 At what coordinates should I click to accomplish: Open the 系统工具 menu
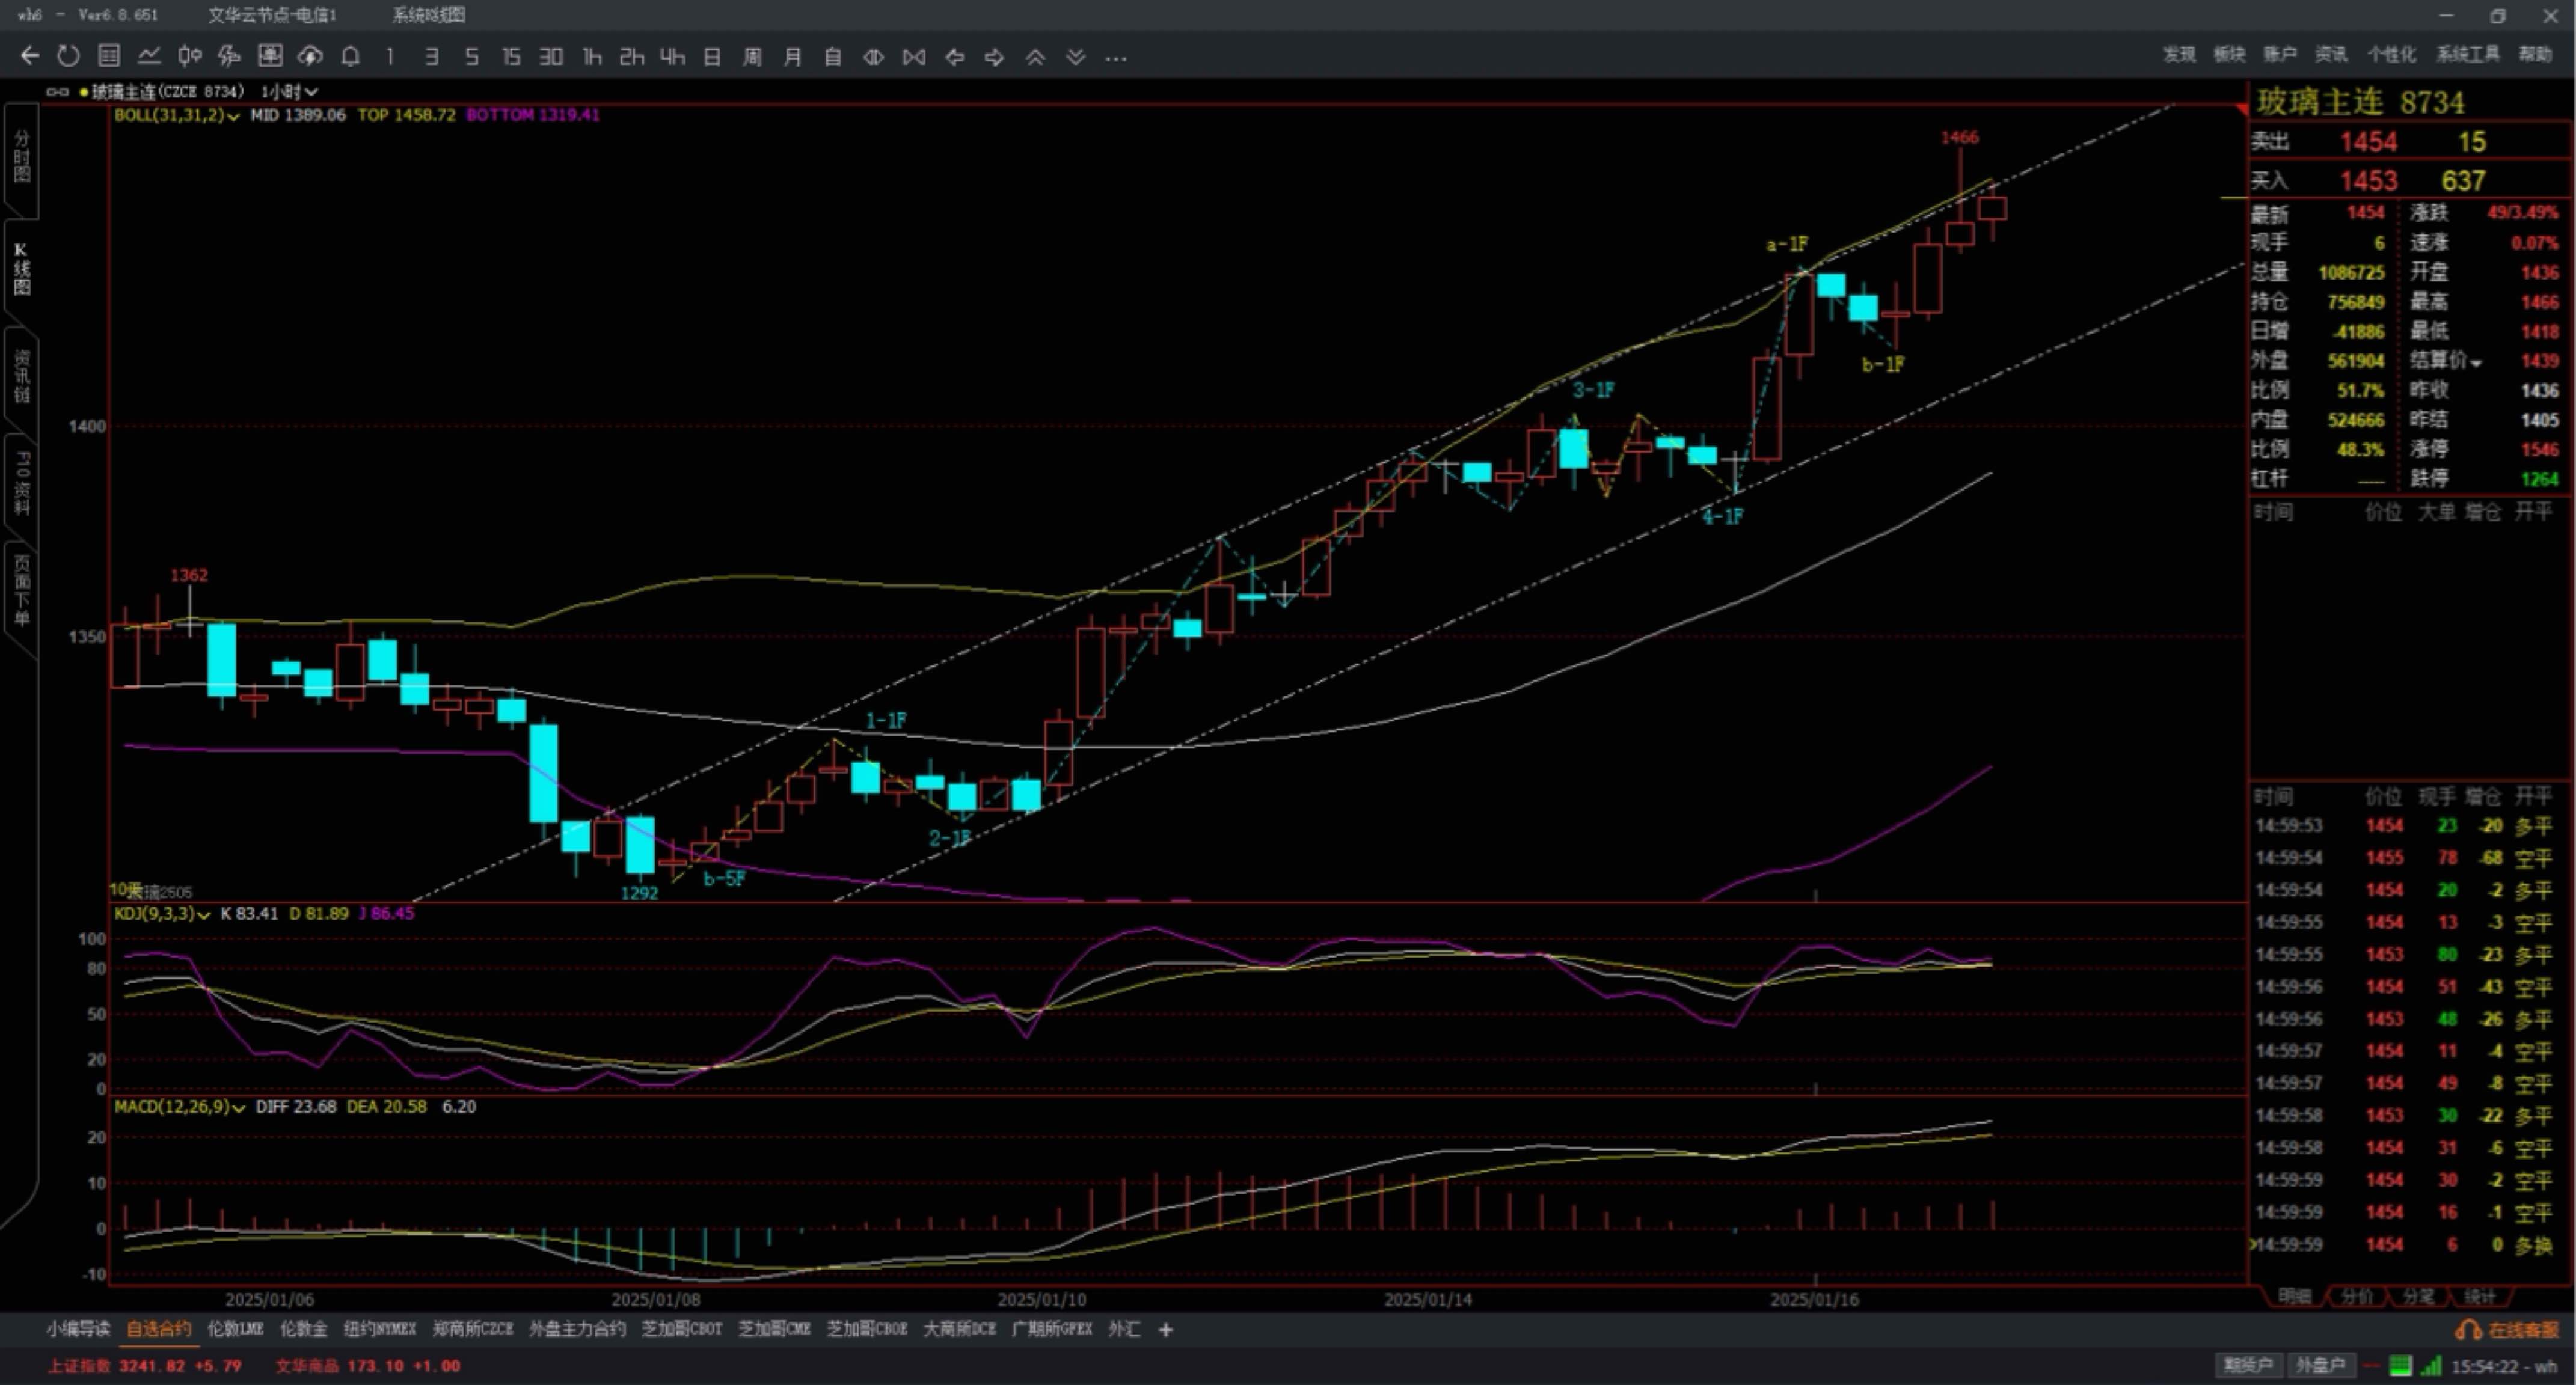pos(2467,54)
